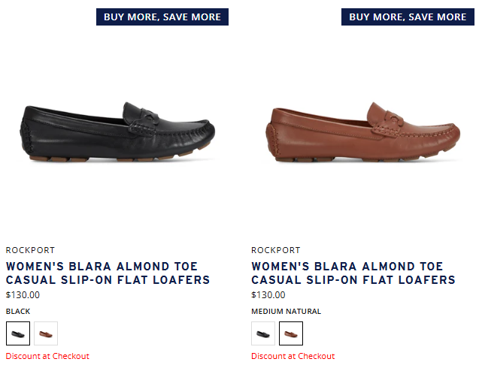
Task: Choose the brown swatch under the black loafer
Action: pos(46,333)
